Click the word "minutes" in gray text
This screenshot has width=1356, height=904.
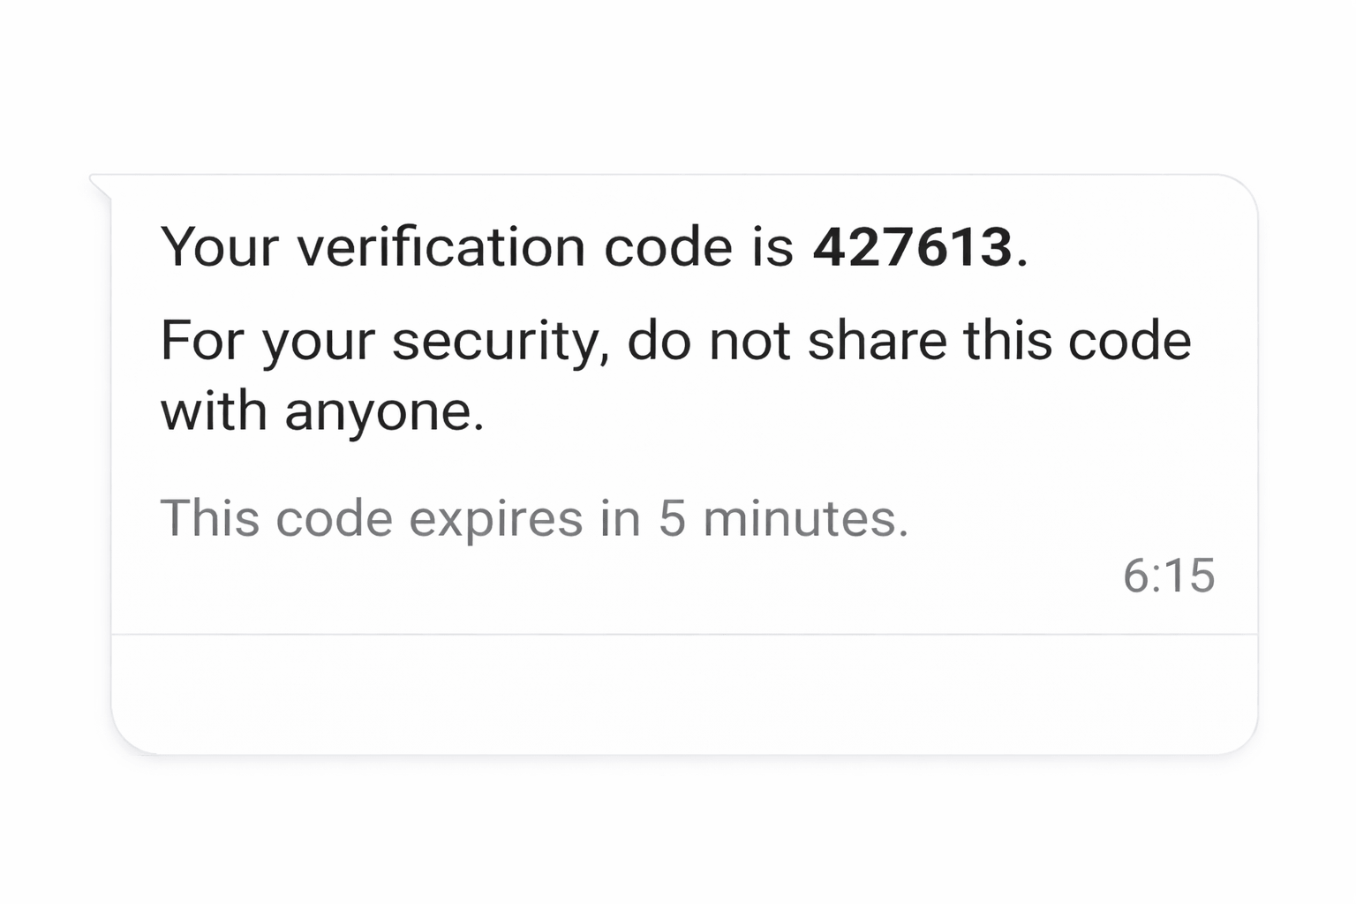tap(804, 518)
